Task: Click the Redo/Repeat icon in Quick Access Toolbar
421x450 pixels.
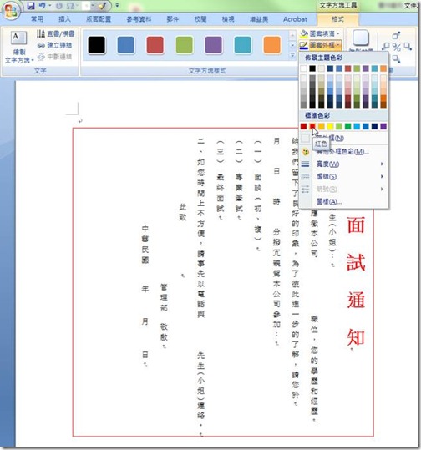Action: pyautogui.click(x=59, y=6)
